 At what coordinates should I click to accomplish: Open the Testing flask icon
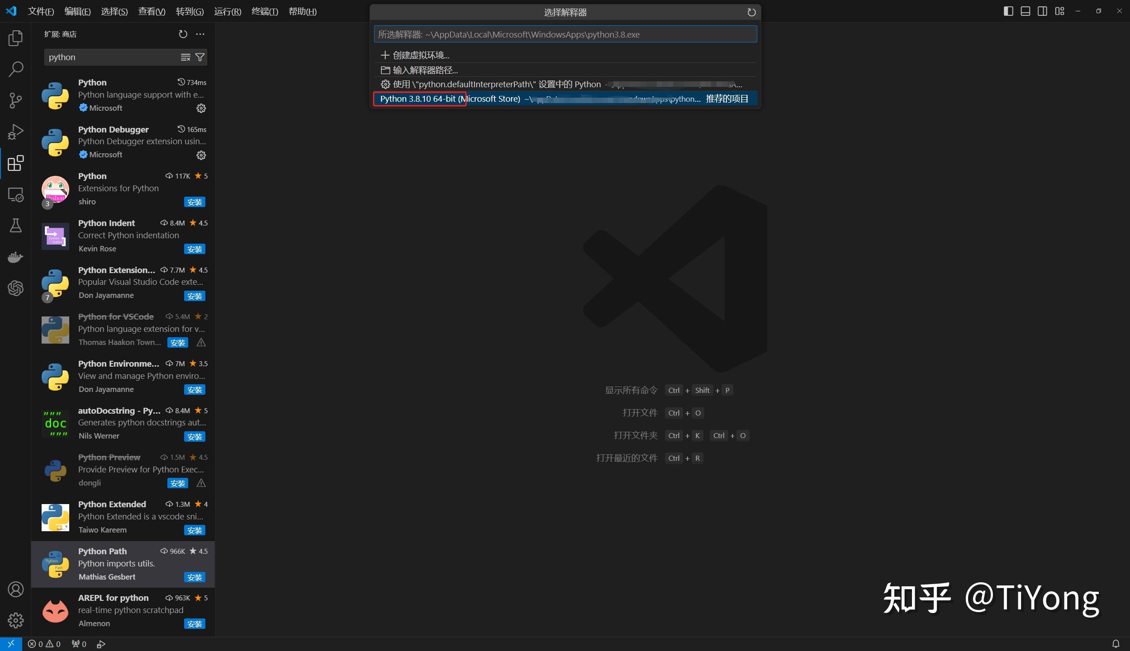(15, 226)
